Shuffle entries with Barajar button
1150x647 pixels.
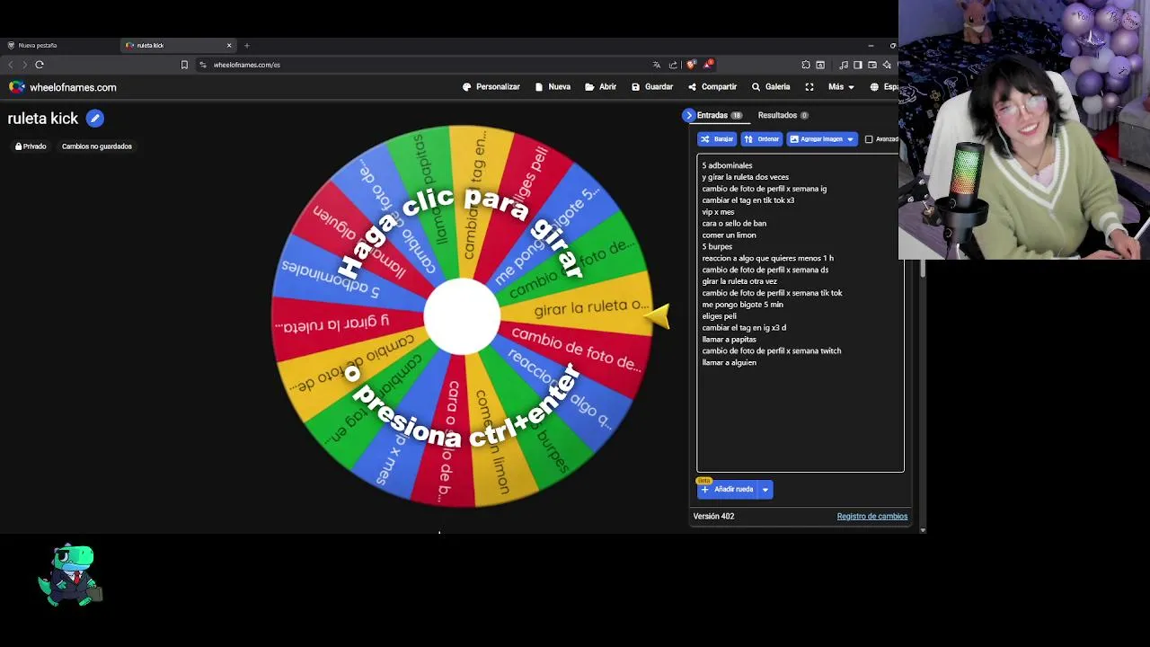[717, 139]
